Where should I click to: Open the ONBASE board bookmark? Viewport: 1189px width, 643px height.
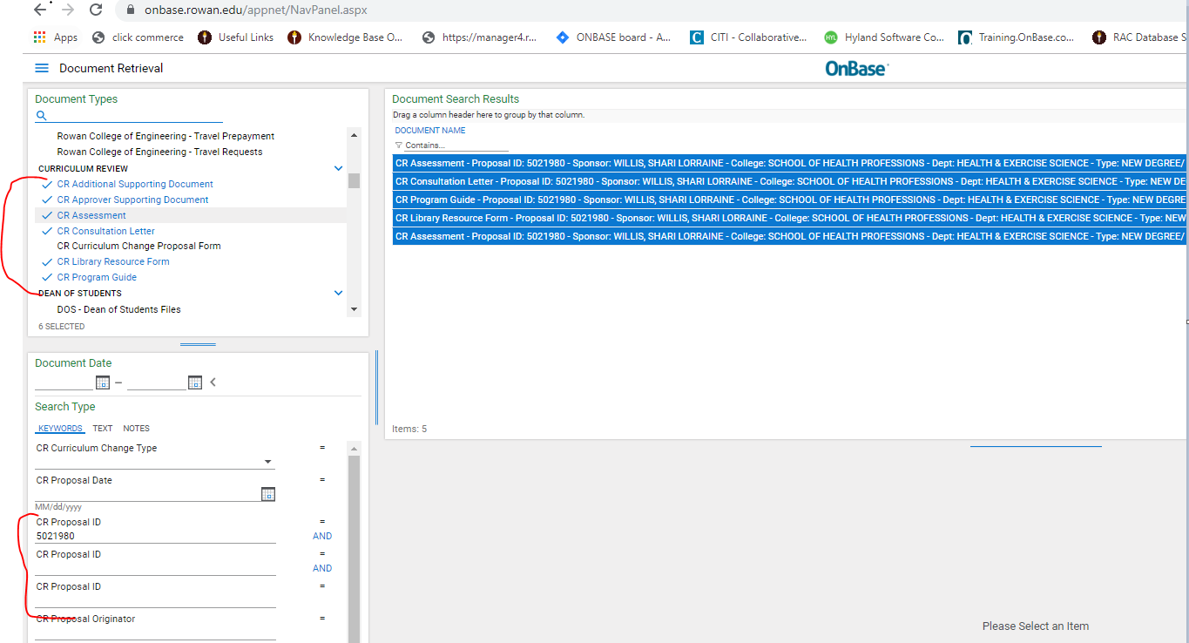pyautogui.click(x=614, y=37)
